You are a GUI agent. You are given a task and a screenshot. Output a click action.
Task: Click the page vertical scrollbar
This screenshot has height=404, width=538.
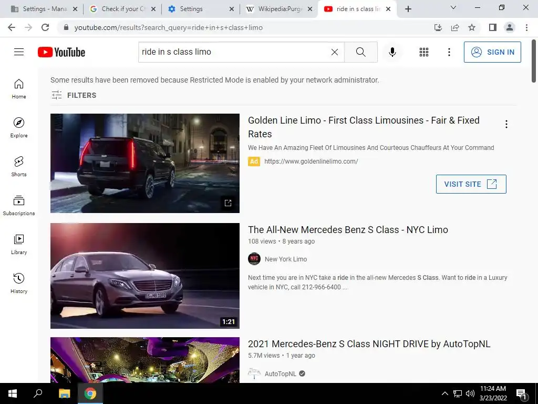534,61
